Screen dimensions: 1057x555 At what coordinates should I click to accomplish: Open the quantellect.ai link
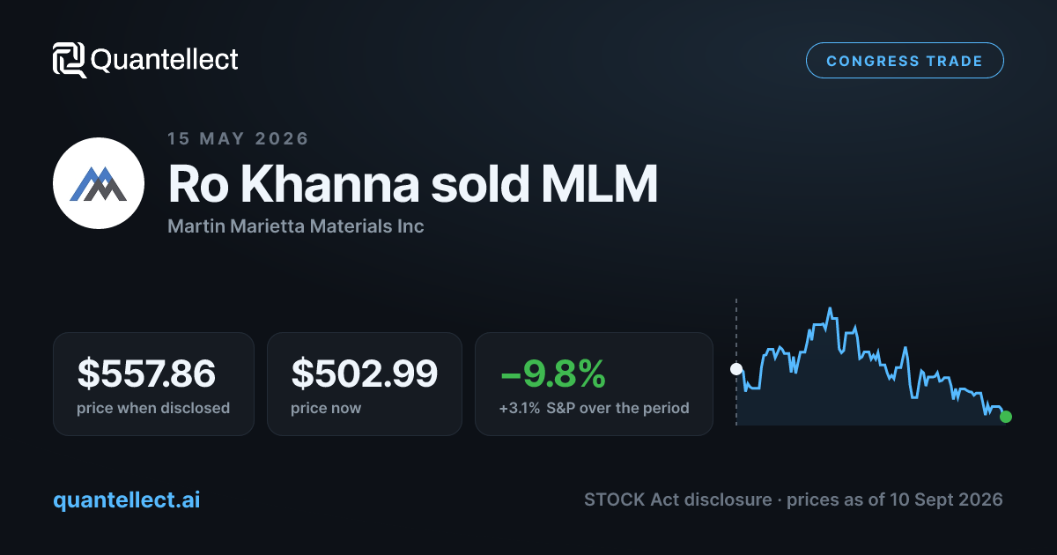click(126, 500)
